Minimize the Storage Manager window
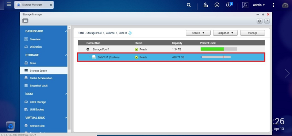The width and height of the screenshot is (292, 136). coord(258,15)
